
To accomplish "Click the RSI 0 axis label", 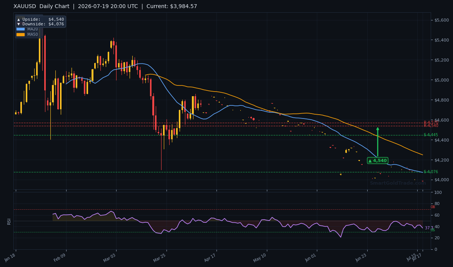I will 436,249.
